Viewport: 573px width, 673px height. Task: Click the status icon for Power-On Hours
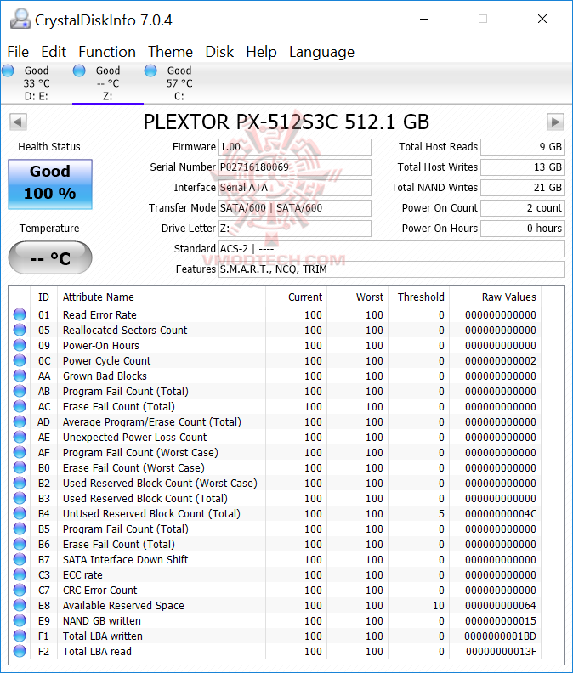[20, 345]
